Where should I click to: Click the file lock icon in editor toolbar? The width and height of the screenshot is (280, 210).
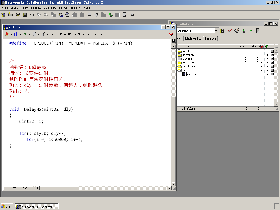pos(43,34)
